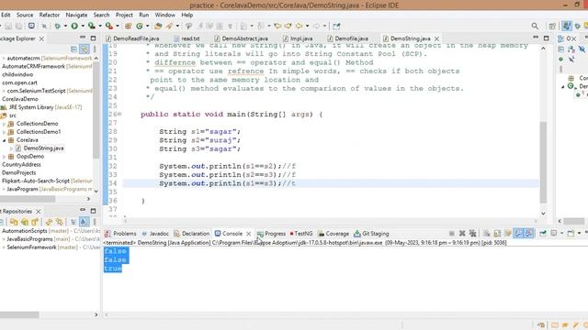Close the Console view tab

(x=248, y=234)
